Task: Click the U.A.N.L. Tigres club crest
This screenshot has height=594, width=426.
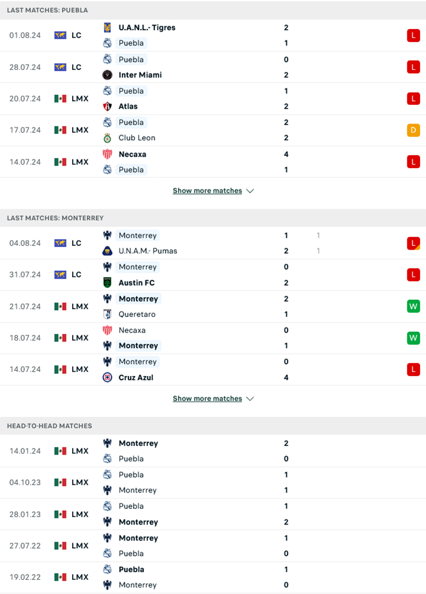Action: point(107,27)
